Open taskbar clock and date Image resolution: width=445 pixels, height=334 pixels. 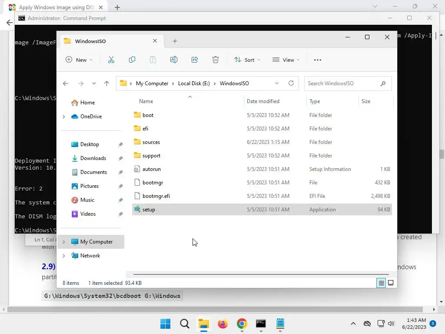tap(414, 324)
